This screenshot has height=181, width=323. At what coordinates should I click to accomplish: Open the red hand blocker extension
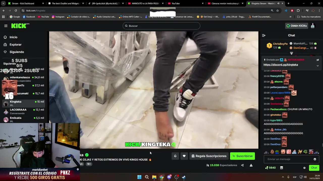(292, 11)
